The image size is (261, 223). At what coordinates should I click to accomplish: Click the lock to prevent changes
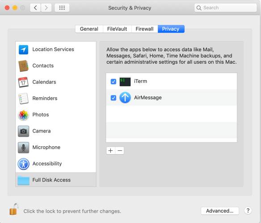[14, 209]
